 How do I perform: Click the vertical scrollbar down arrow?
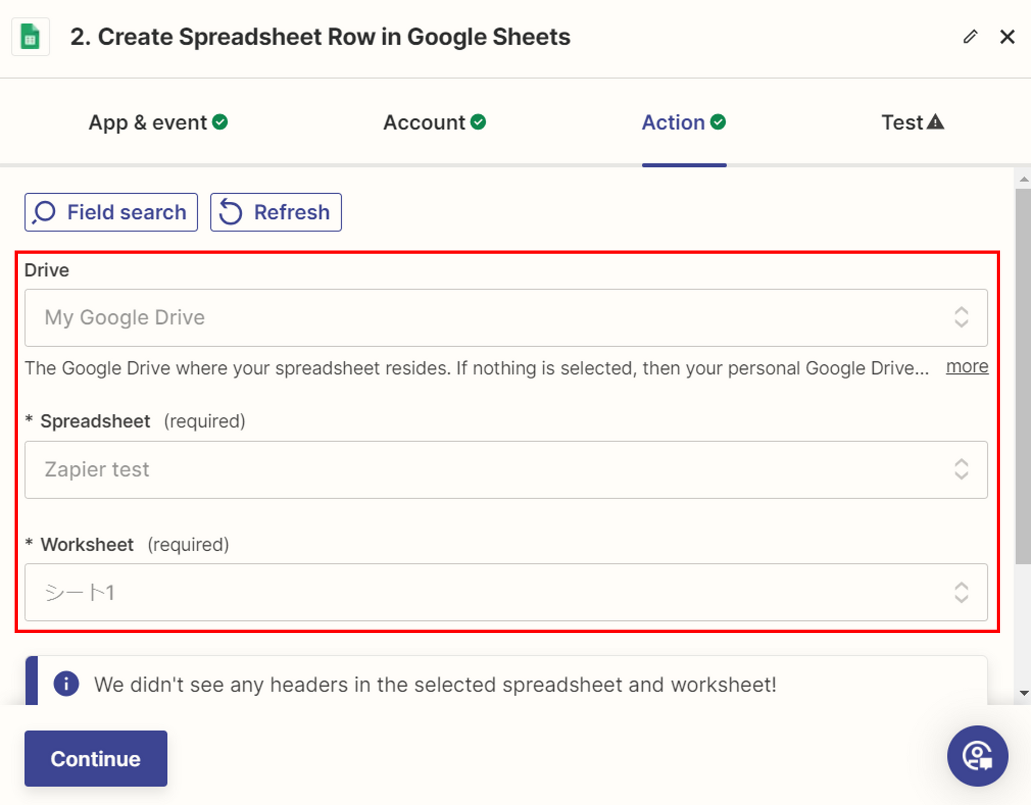point(1024,693)
